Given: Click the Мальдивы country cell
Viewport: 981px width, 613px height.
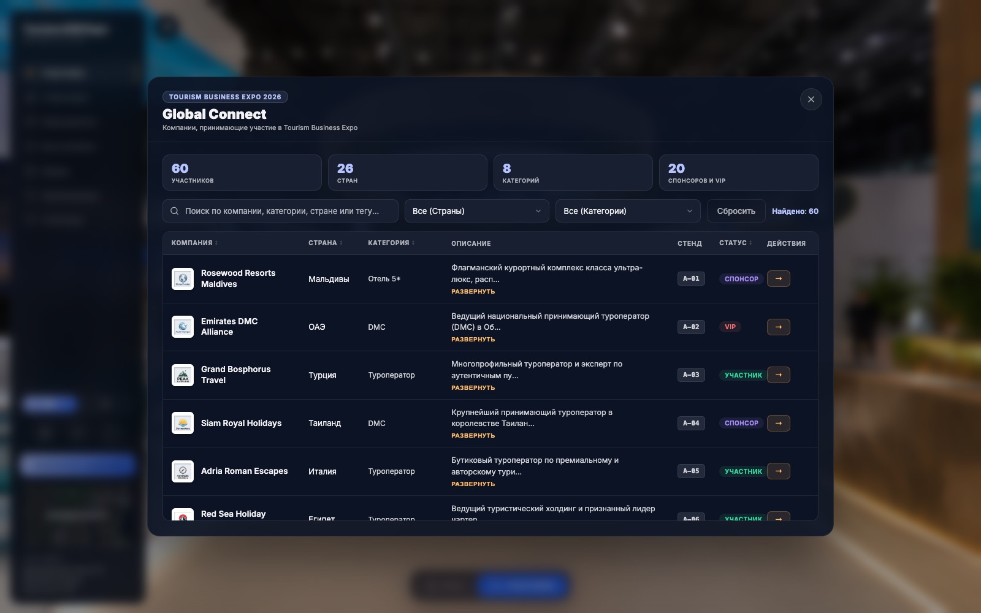Looking at the screenshot, I should (x=329, y=279).
